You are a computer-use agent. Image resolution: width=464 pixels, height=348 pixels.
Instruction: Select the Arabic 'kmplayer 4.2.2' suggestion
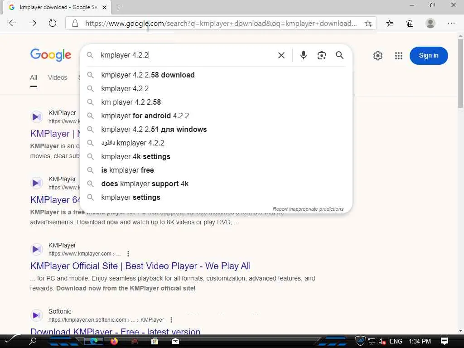216,143
